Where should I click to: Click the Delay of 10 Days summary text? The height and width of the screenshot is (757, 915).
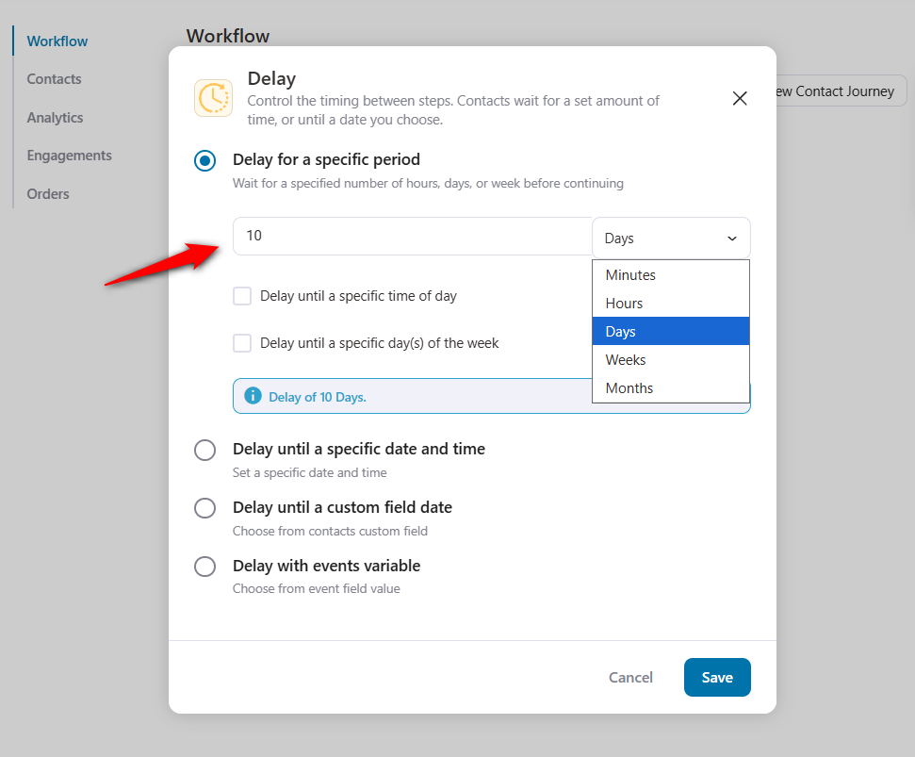pyautogui.click(x=318, y=397)
